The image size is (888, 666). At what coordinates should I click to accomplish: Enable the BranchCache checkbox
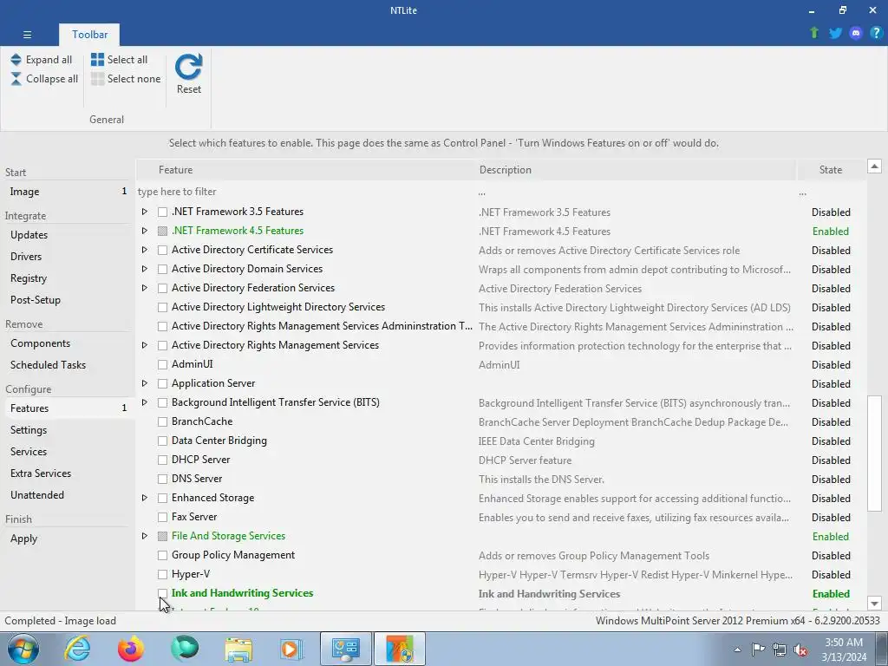click(x=162, y=422)
